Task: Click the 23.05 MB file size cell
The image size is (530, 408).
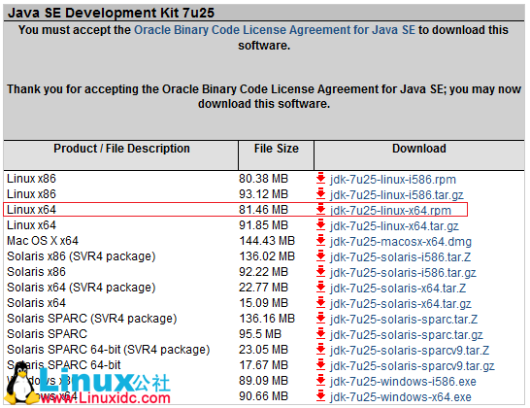Action: pyautogui.click(x=263, y=350)
